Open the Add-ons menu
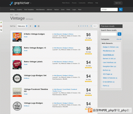 (49, 10)
